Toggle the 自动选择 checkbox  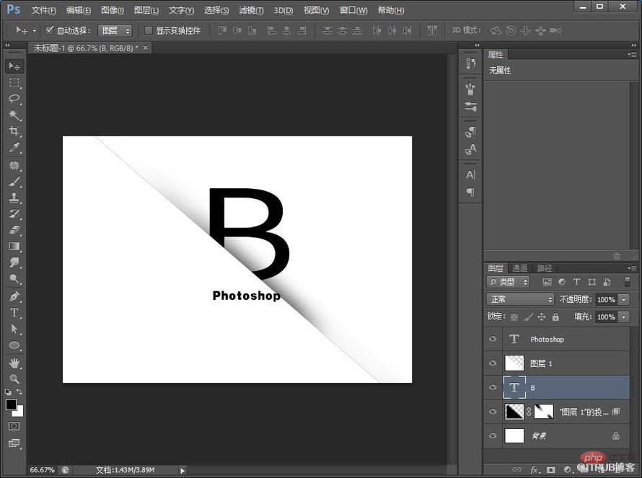point(49,30)
